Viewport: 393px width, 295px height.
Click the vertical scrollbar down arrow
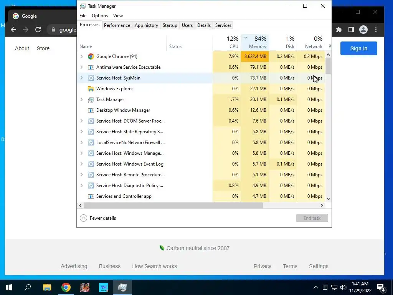(x=329, y=199)
